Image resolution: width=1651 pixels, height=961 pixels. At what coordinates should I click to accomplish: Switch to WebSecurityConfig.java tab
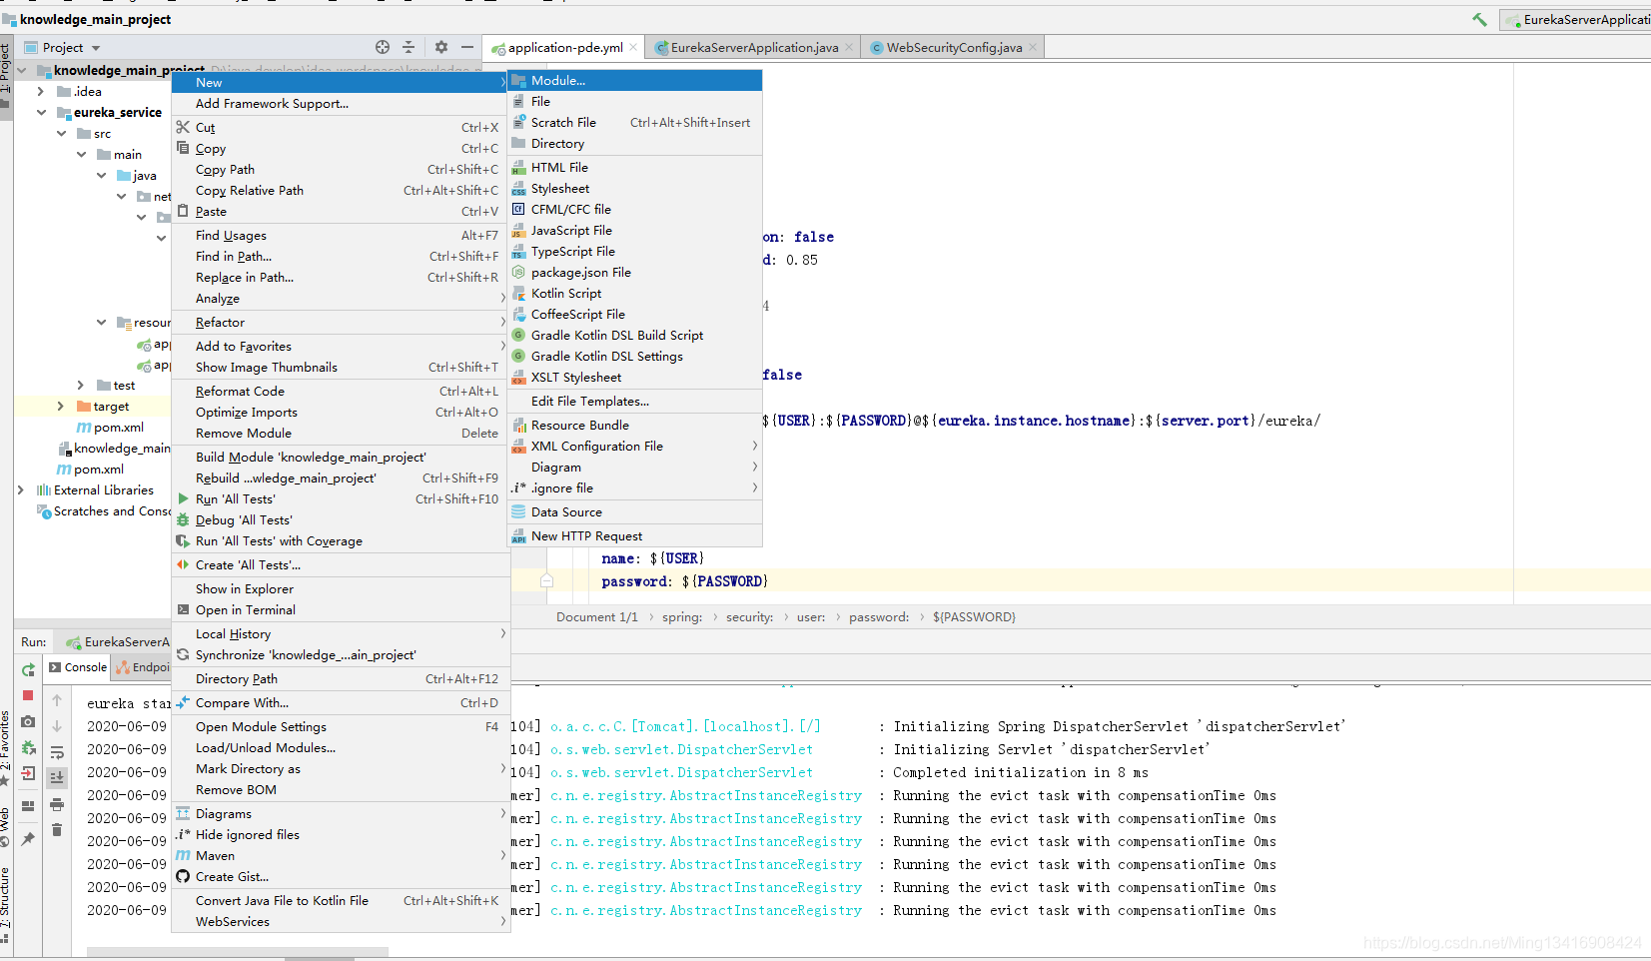click(954, 47)
